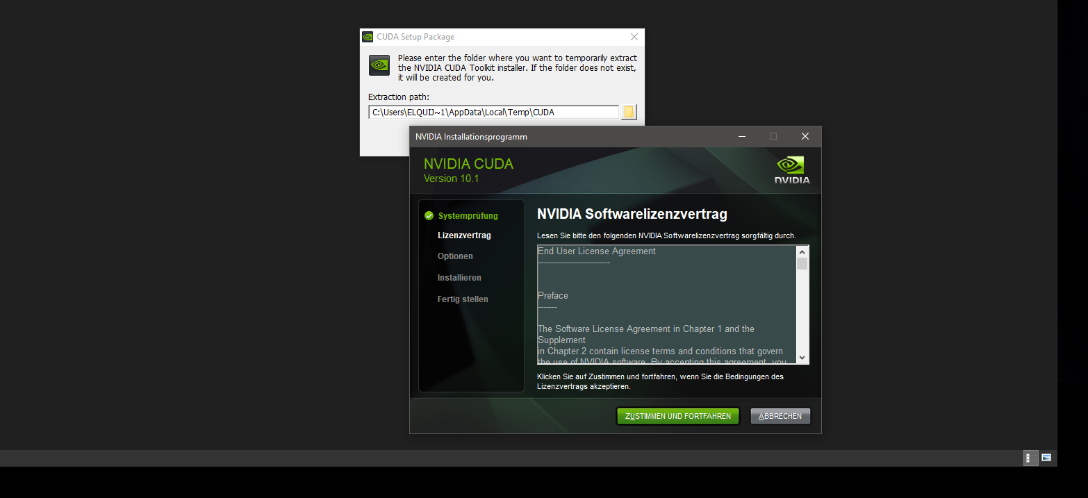Click 'Lesen Sie bitte den folgenden' instruction text
Image resolution: width=1088 pixels, height=498 pixels.
pos(666,236)
